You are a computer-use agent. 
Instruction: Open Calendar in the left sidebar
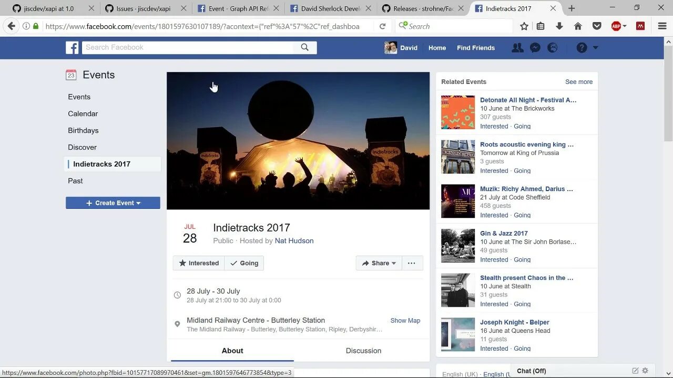[83, 113]
